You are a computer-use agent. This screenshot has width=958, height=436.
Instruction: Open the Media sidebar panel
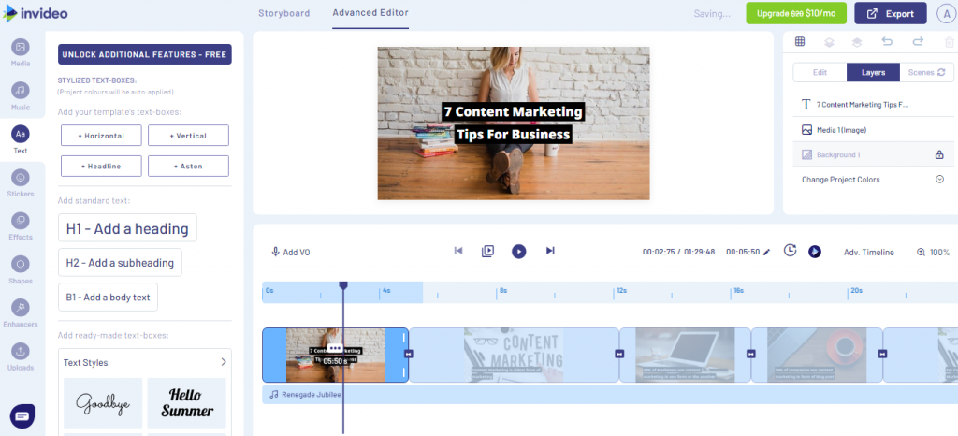[x=21, y=51]
